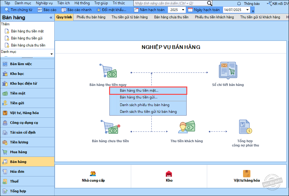Open Thuế module icon
This screenshot has width=289, height=196.
[5, 181]
